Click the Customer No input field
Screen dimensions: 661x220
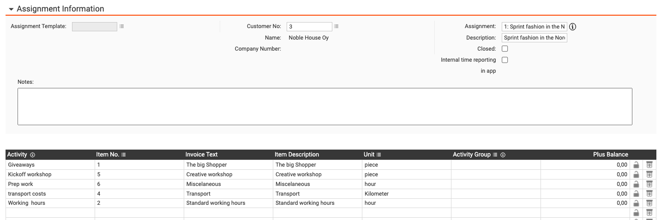point(309,27)
